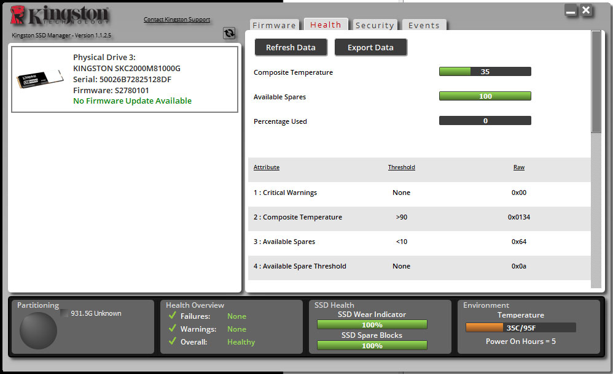Click the Environment Temperature 35C/95F bar
Screen dimensions: 613x374
521,327
